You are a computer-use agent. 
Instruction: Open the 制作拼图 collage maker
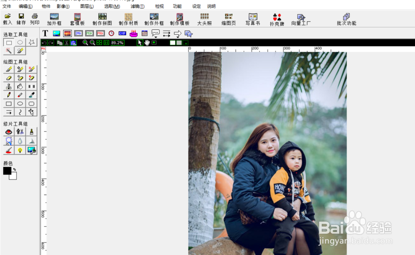point(102,20)
